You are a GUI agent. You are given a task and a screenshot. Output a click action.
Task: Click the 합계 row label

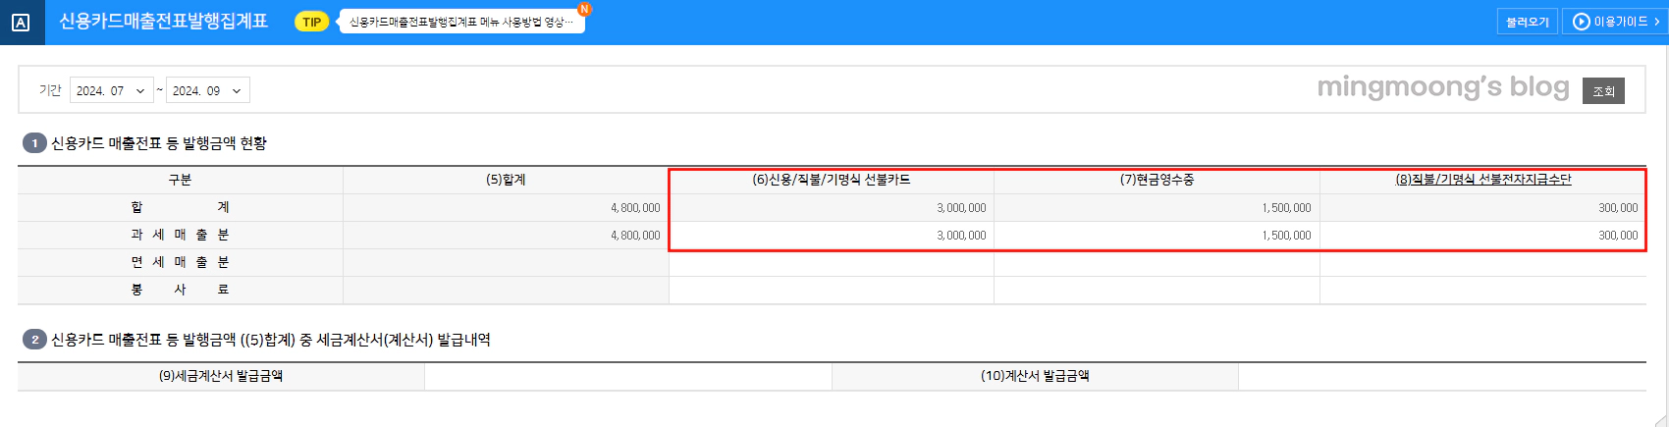[x=180, y=207]
